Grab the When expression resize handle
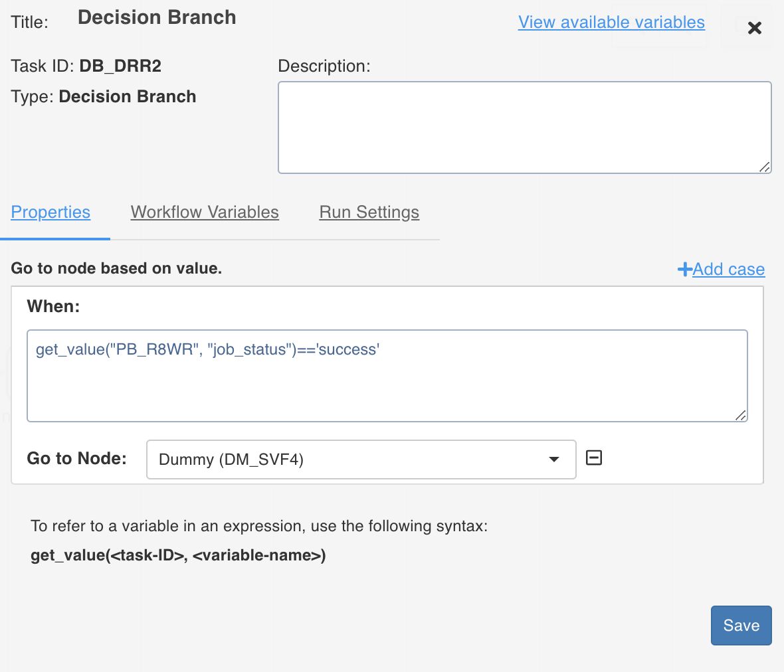The height and width of the screenshot is (672, 784). point(741,415)
